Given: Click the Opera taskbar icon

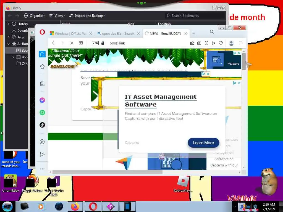Looking at the screenshot, I should point(93,206).
